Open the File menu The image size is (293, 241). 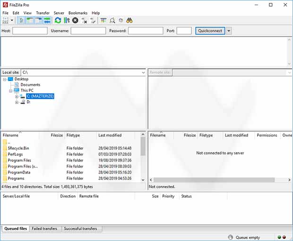[x=5, y=13]
